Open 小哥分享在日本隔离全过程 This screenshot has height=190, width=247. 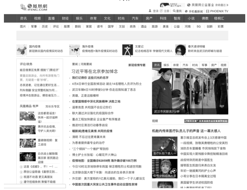pyautogui.click(x=198, y=176)
